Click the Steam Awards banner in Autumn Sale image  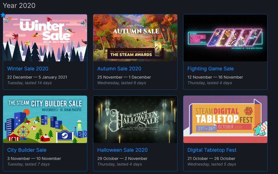(131, 53)
